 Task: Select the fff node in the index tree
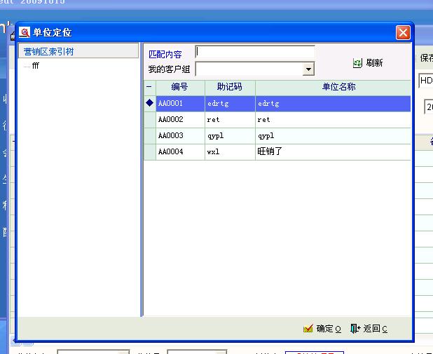click(x=35, y=65)
